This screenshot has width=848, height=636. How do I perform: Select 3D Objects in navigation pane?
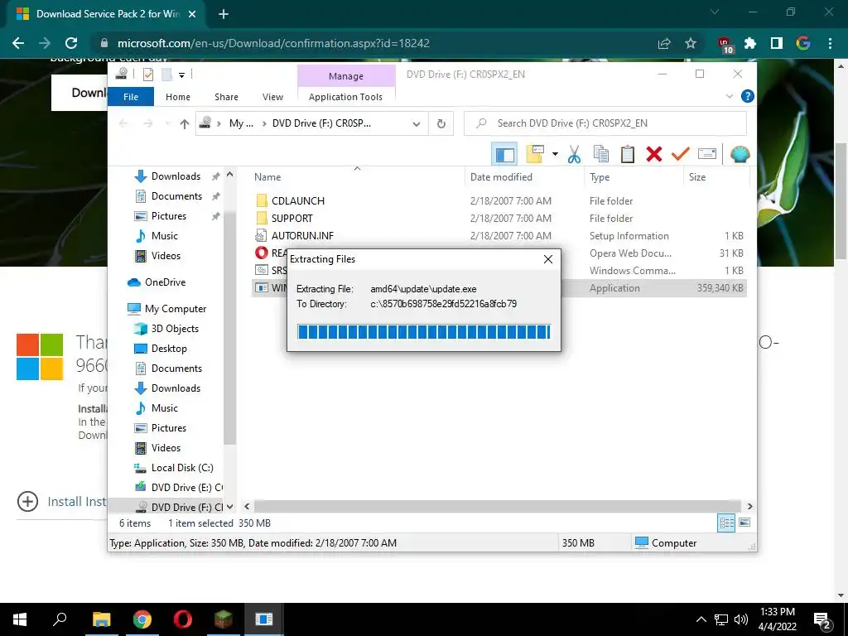tap(175, 329)
